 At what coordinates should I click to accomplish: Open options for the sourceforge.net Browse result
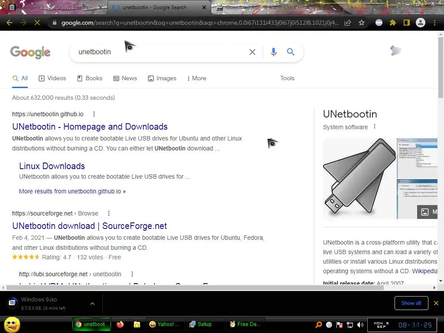[x=109, y=213]
